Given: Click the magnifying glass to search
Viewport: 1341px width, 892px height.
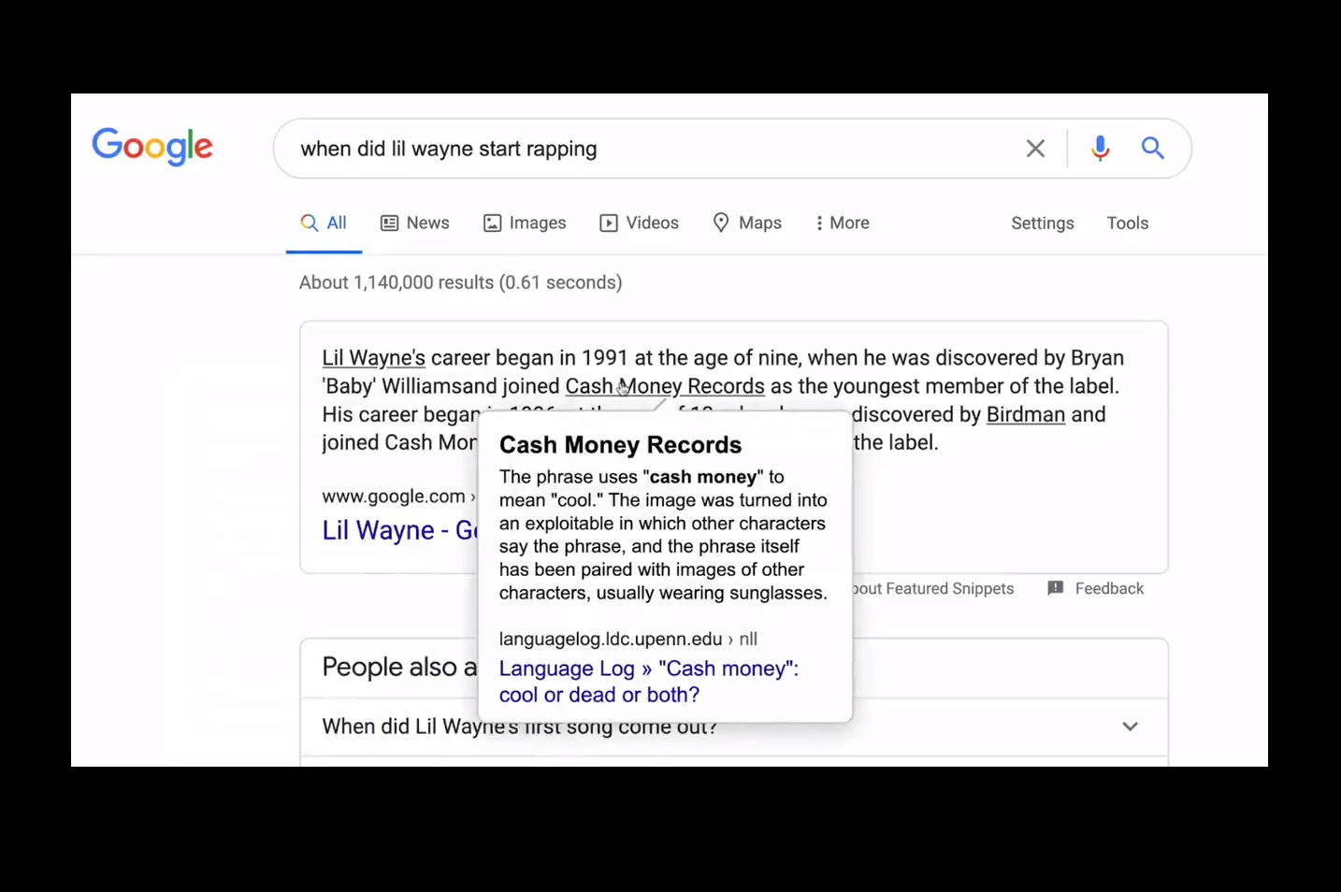Looking at the screenshot, I should [x=1153, y=148].
